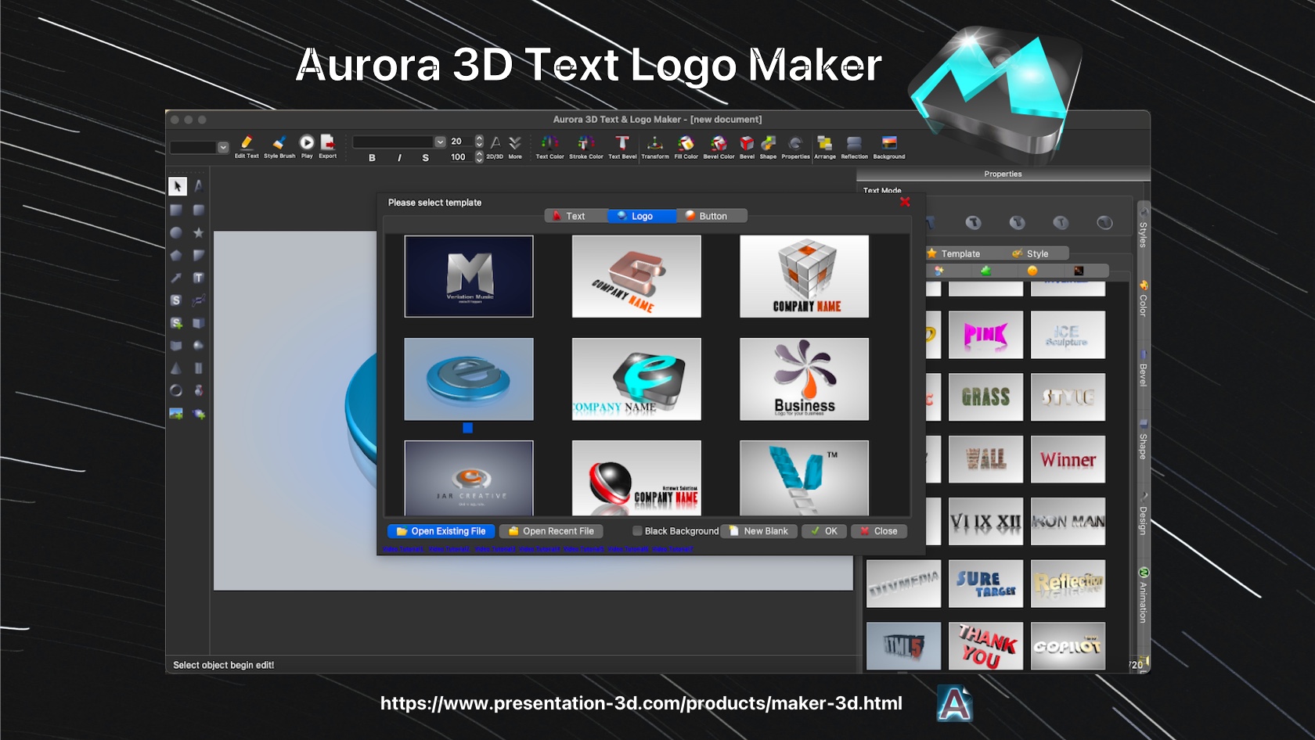Select the GRASS style thumbnail
Screen dimensions: 1315x740
985,397
